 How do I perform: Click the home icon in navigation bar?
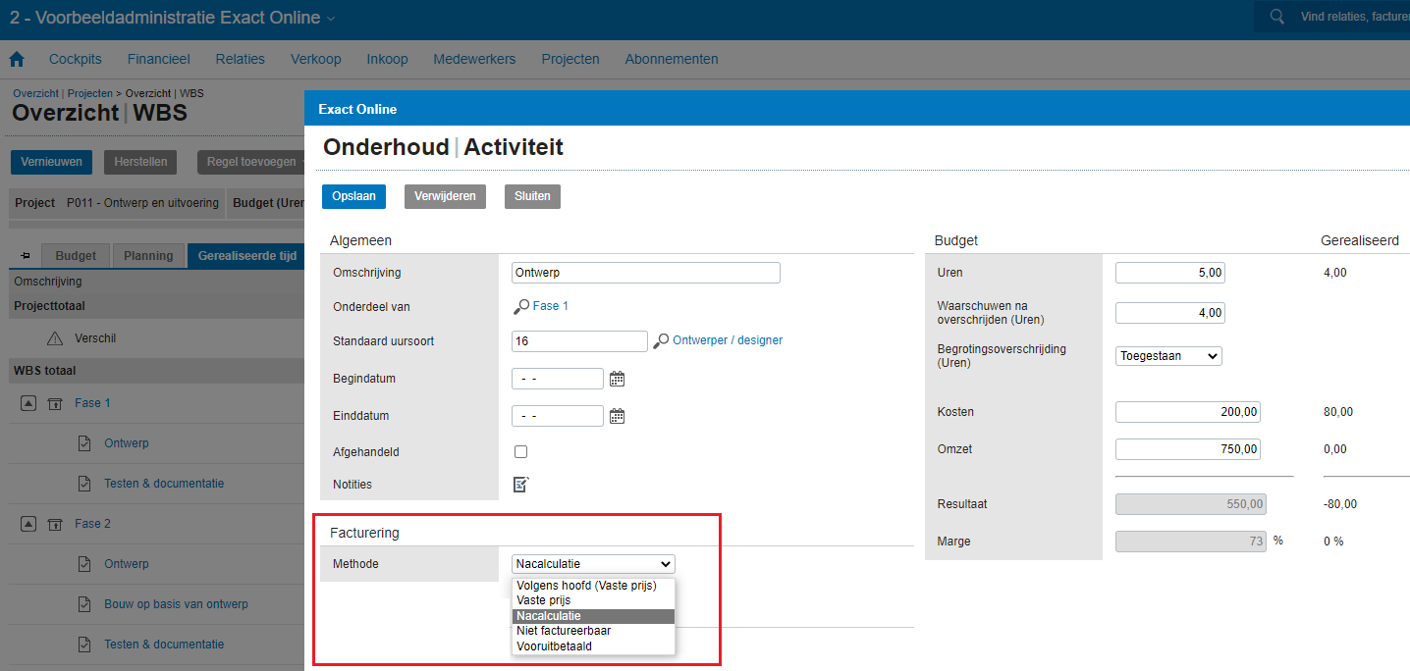pos(17,59)
